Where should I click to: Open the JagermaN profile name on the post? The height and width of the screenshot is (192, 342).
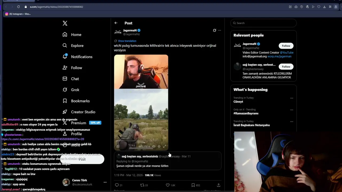tap(130, 30)
